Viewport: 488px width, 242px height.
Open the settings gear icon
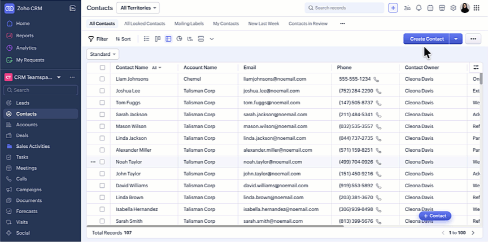tap(453, 8)
